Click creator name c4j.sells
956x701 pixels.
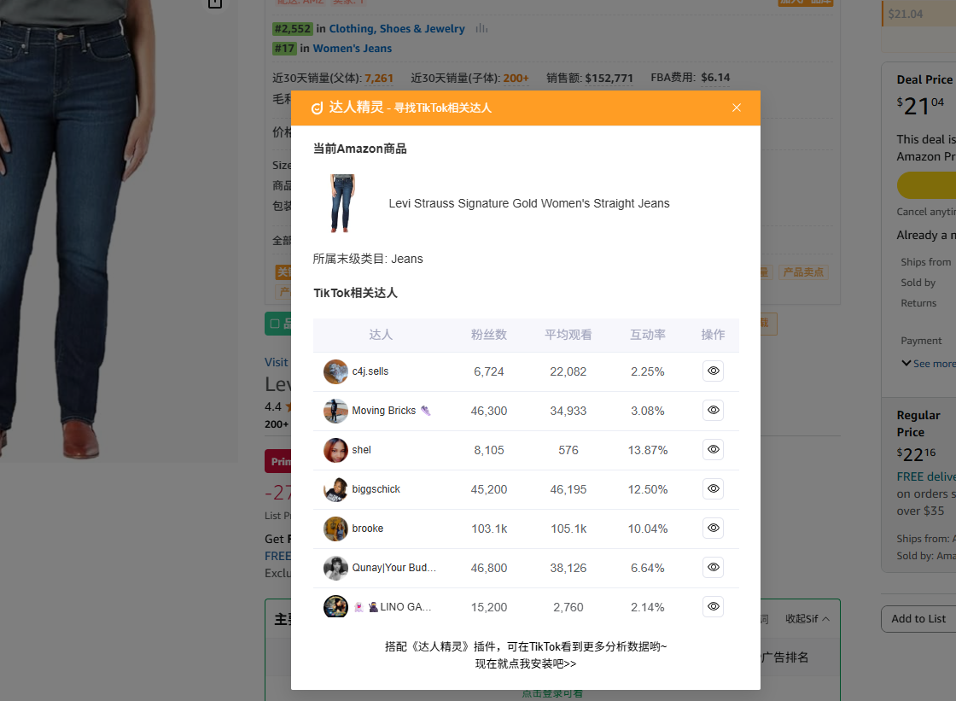(370, 371)
